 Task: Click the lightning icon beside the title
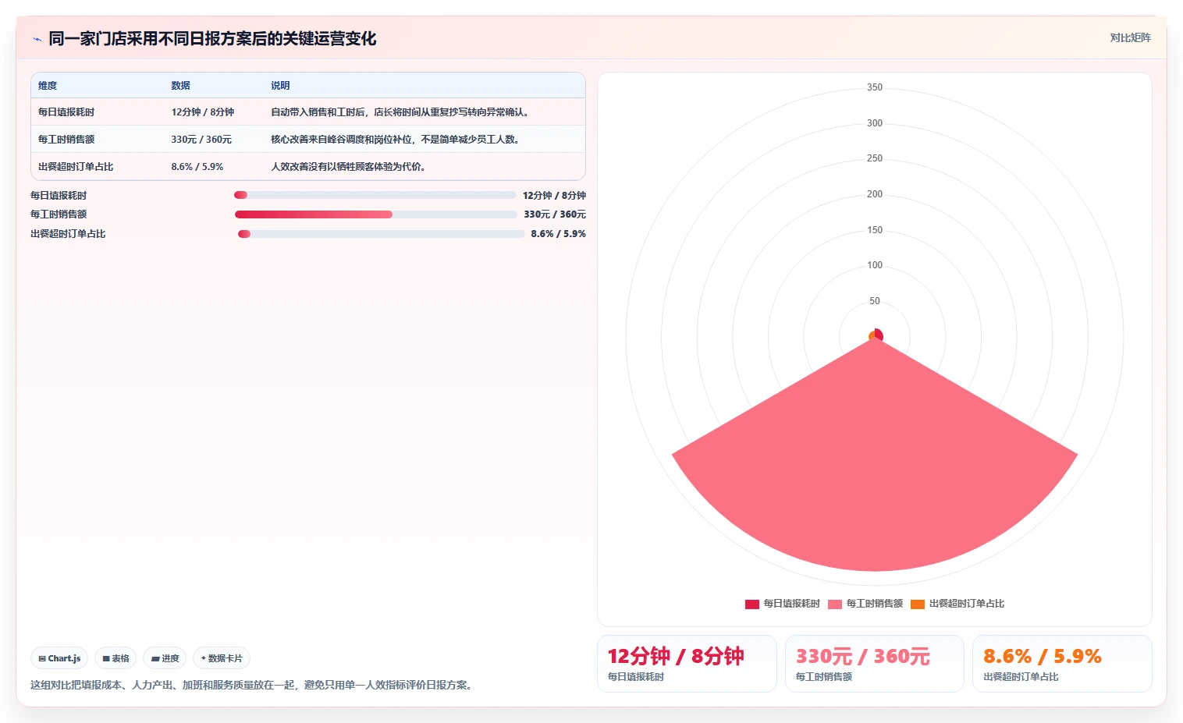pyautogui.click(x=37, y=39)
